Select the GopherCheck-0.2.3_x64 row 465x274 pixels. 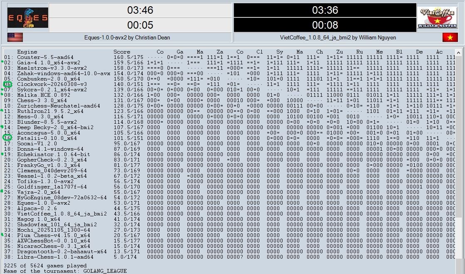(x=229, y=160)
